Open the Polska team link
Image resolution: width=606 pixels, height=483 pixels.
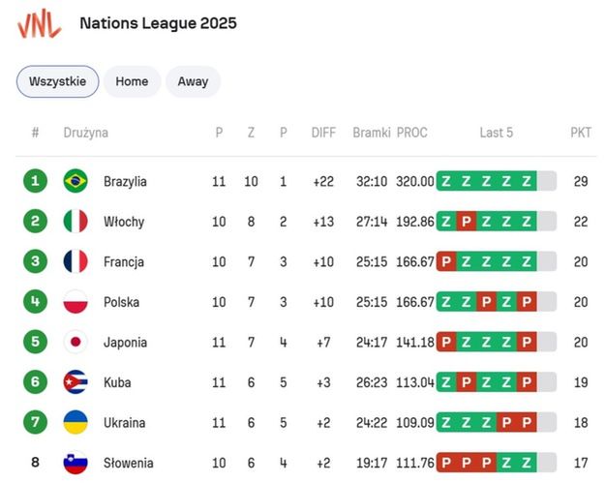121,302
